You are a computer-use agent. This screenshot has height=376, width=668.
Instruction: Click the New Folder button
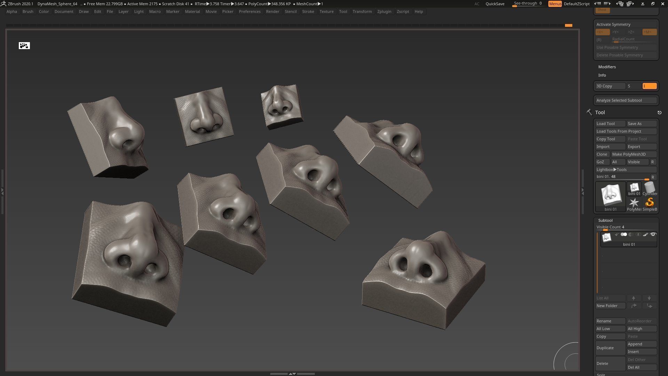point(610,306)
